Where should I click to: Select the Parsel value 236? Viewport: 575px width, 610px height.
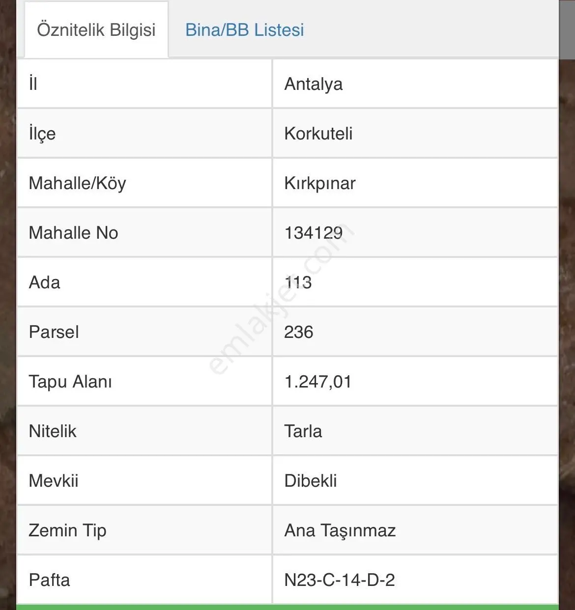tap(299, 332)
